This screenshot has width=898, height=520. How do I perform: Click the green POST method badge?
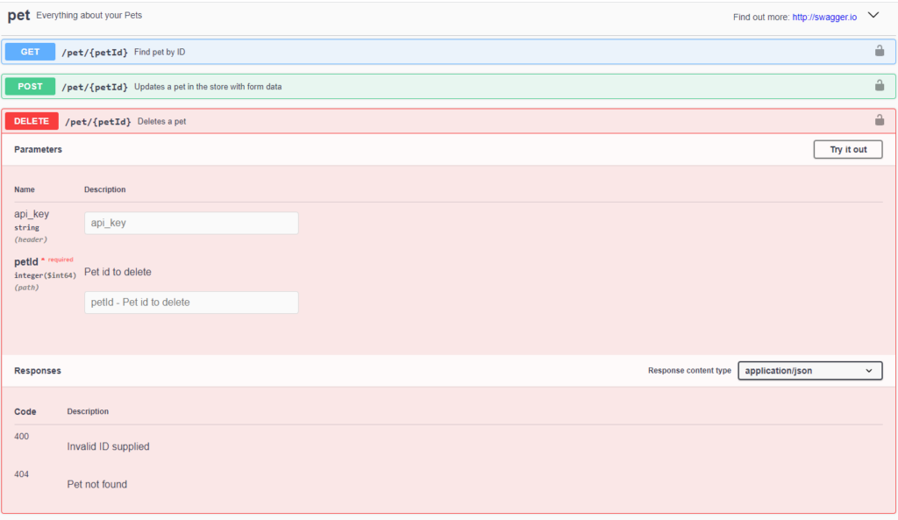coord(31,87)
